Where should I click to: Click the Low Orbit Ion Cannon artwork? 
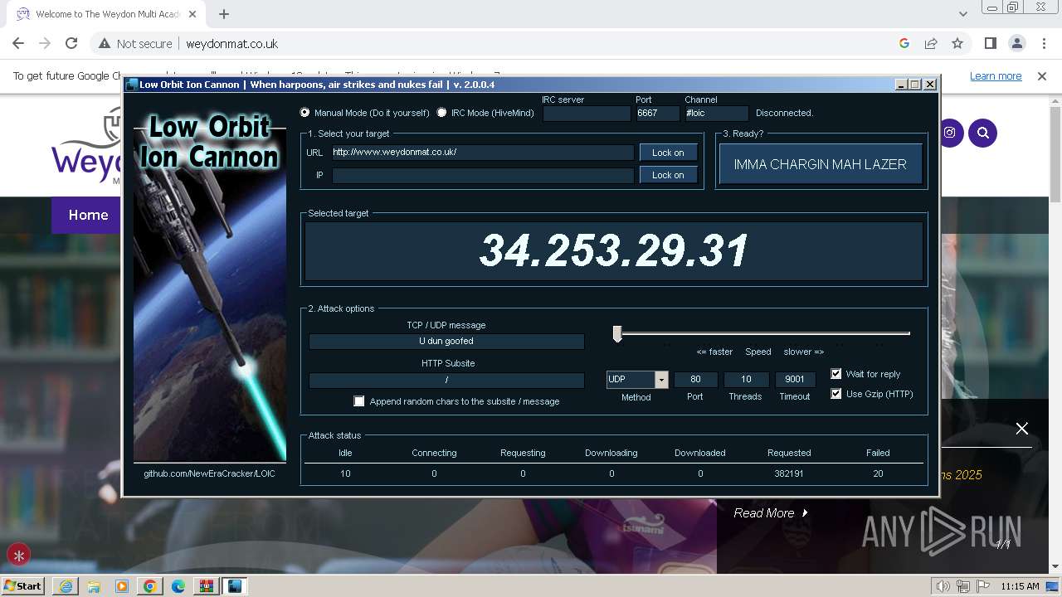[210, 287]
